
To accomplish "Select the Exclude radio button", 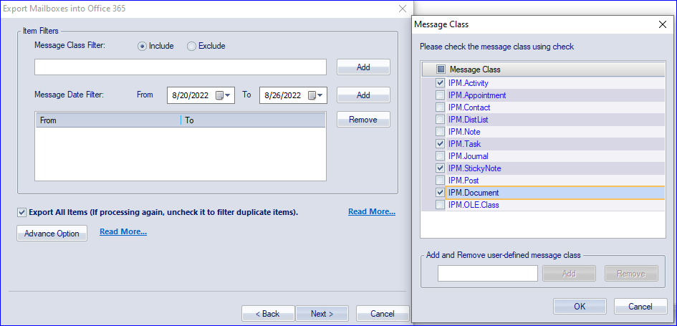I will pos(192,46).
